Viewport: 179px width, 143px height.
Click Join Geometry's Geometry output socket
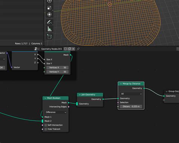point(103,99)
